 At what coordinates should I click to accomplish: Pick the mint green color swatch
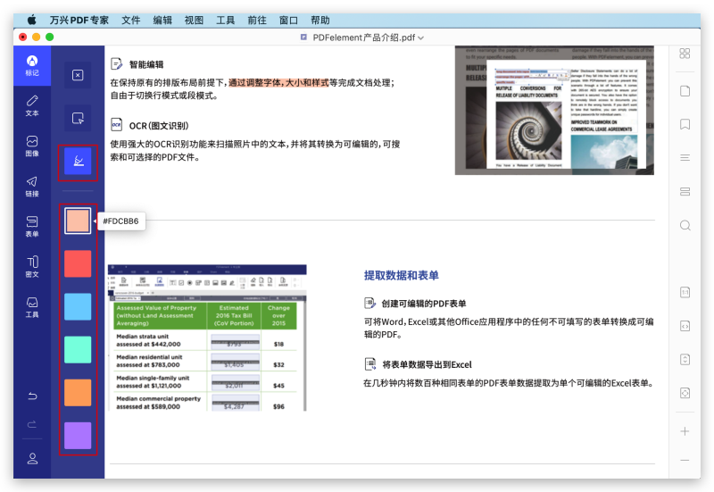[78, 350]
